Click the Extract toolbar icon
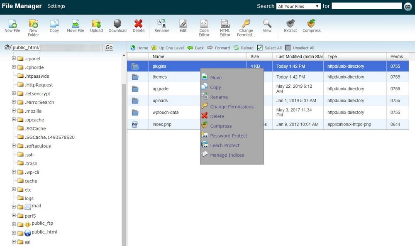This screenshot has width=415, height=246. tap(290, 24)
